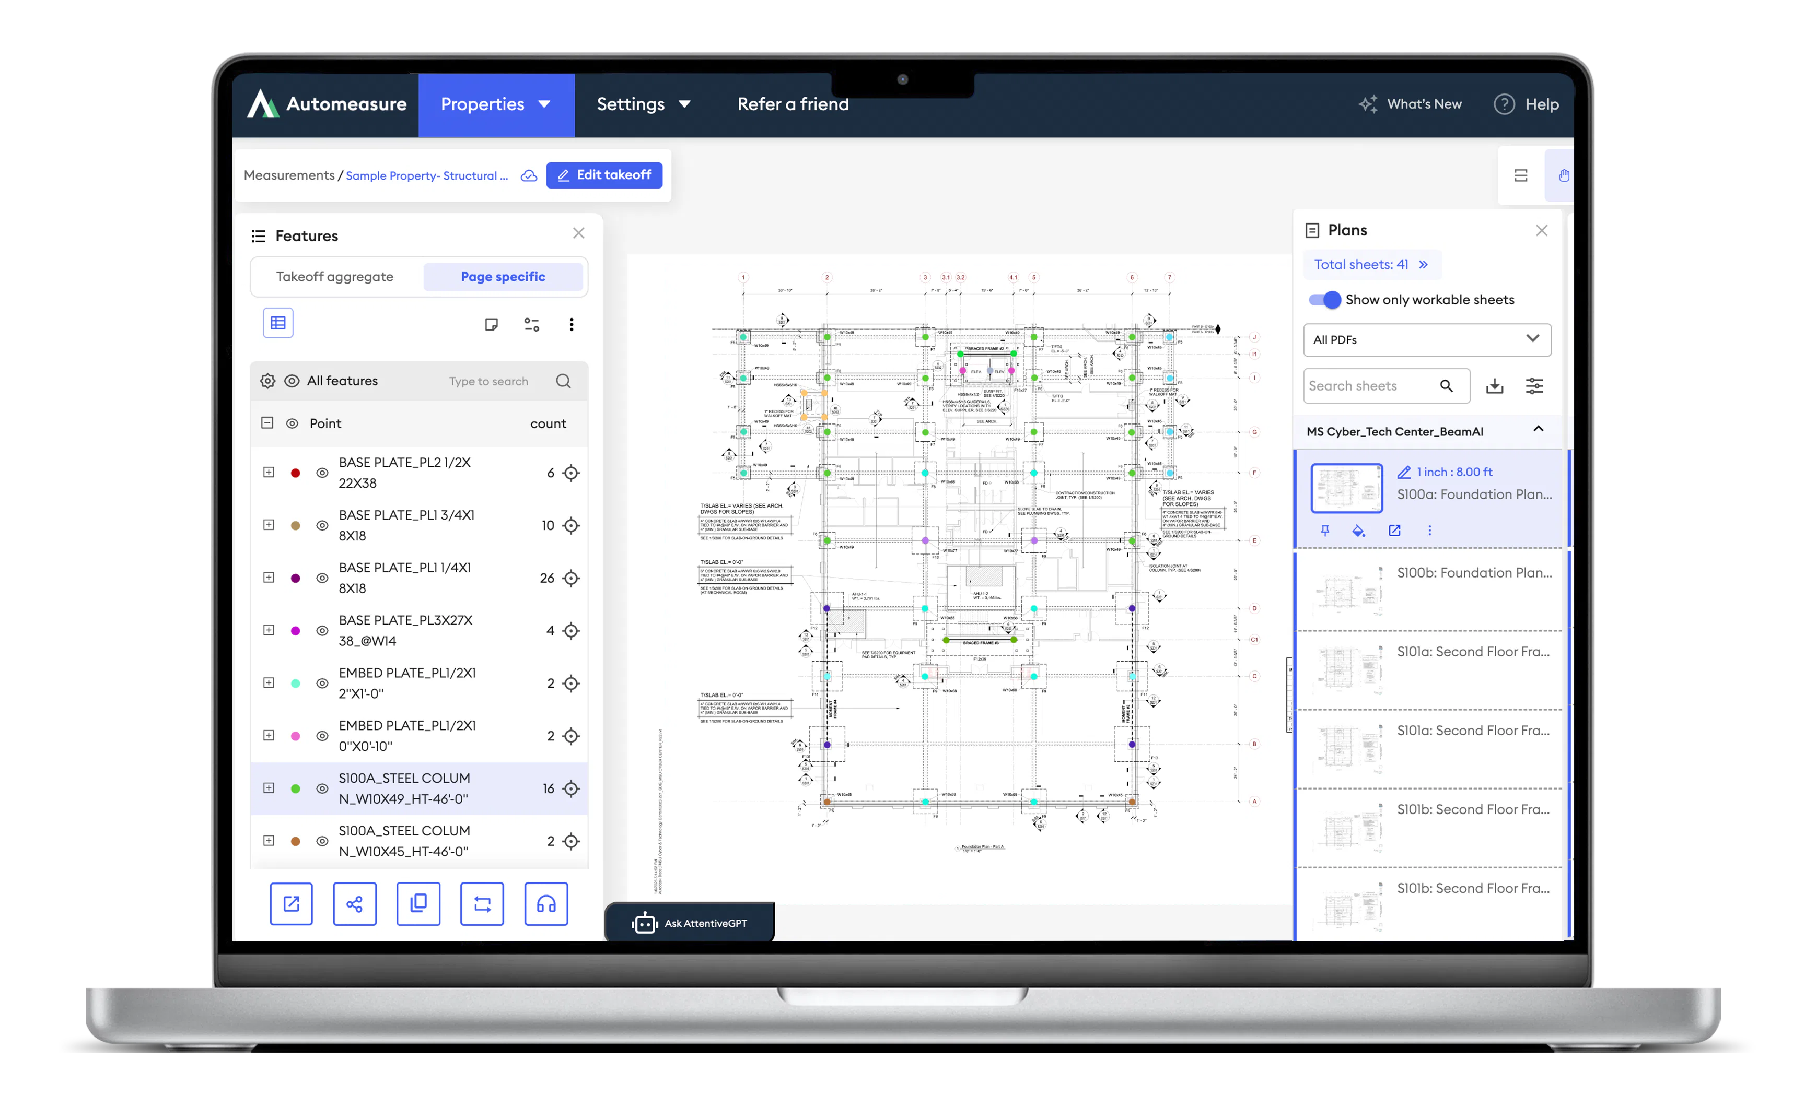This screenshot has width=1793, height=1107.
Task: Open the three-dot menu in Features toolbar
Action: coord(570,324)
